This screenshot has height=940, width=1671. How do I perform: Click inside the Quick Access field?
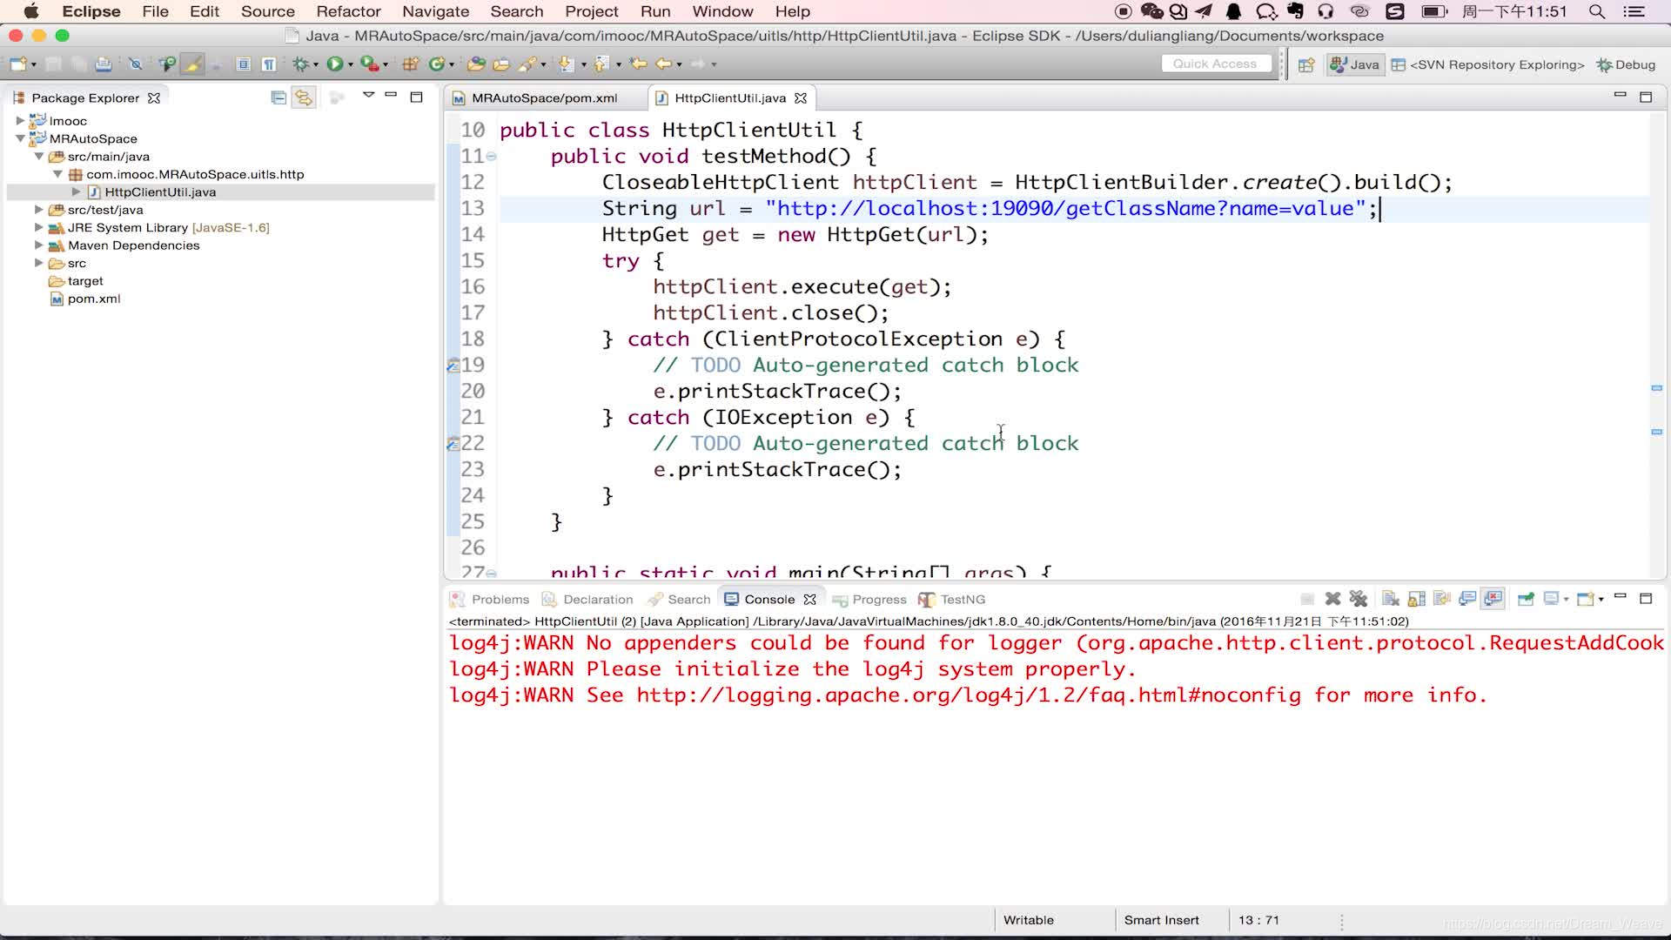tap(1215, 63)
